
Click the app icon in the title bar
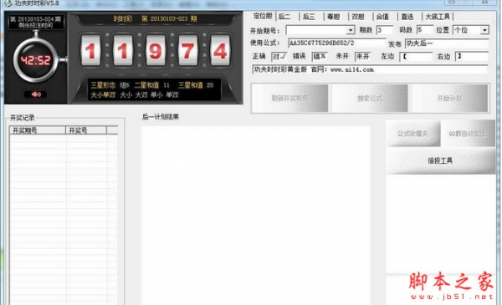pyautogui.click(x=8, y=3)
